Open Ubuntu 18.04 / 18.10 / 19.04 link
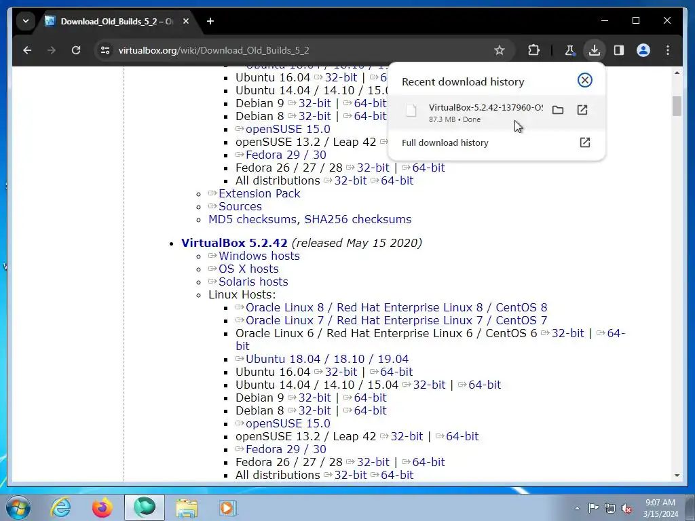 click(327, 359)
